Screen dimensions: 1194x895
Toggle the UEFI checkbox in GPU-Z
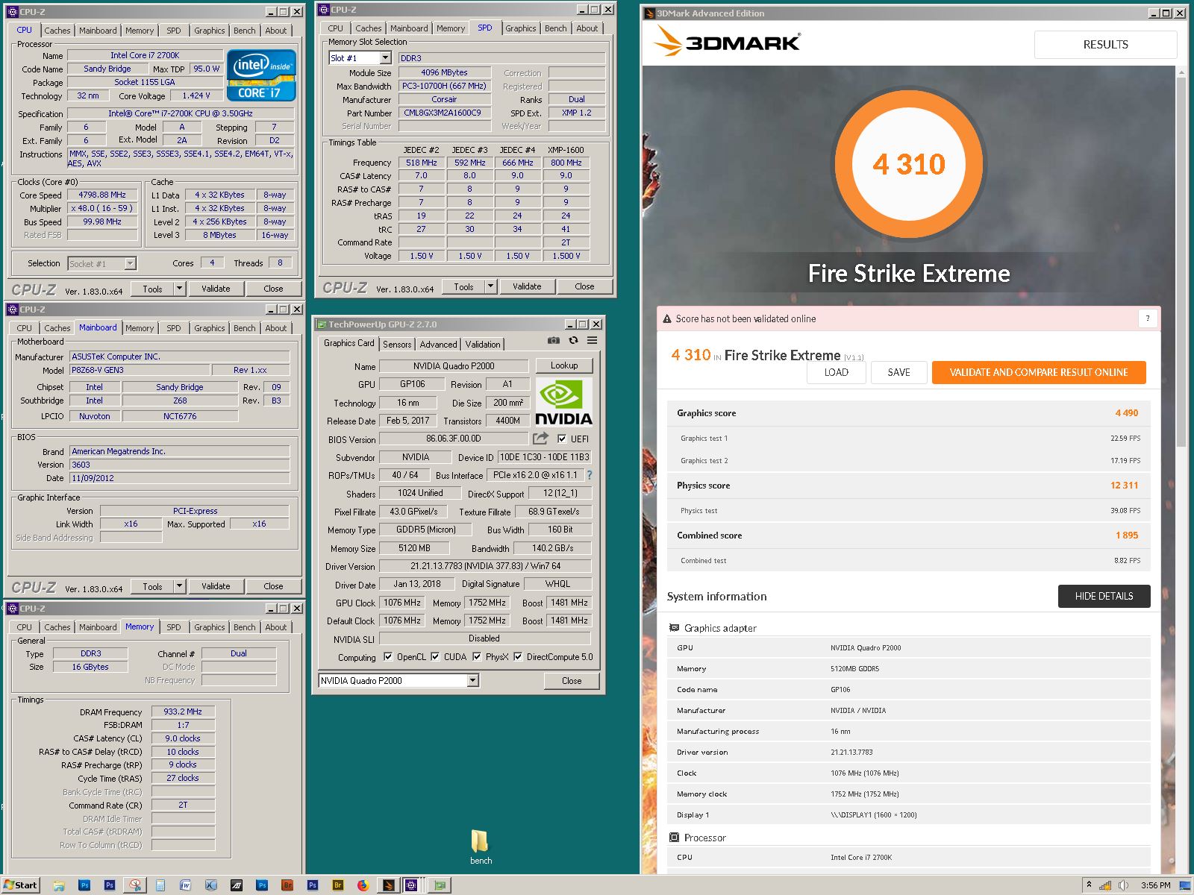click(x=562, y=439)
